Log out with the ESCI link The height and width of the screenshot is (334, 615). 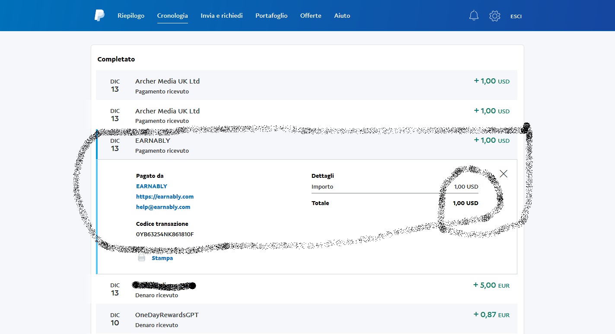coord(516,16)
